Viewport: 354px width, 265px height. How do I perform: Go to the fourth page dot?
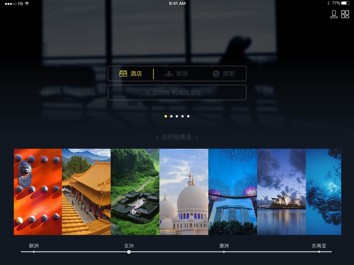pos(182,116)
